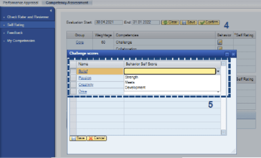
Task: Open Feedback in the left sidebar
Action: [x=15, y=33]
